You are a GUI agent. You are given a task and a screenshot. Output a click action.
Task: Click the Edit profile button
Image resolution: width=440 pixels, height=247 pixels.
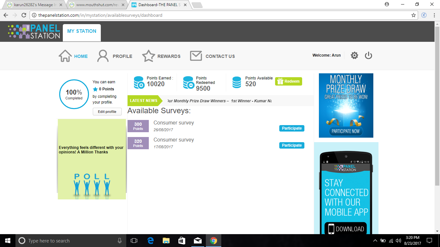107,112
